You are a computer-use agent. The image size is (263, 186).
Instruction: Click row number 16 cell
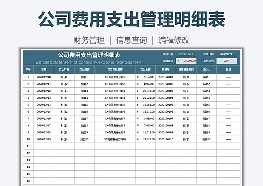point(28,181)
